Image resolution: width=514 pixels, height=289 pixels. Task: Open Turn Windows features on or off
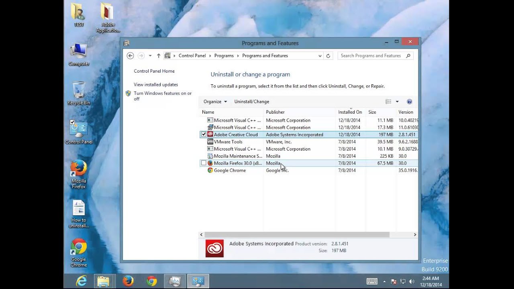click(163, 96)
